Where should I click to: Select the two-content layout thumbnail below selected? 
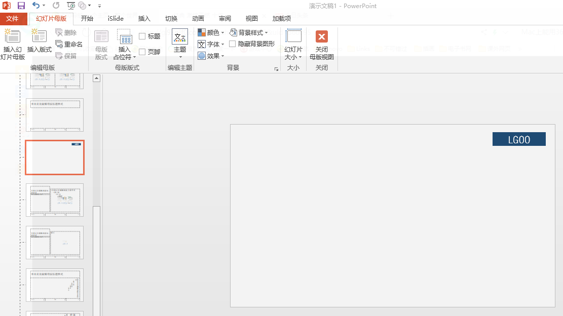tap(55, 200)
